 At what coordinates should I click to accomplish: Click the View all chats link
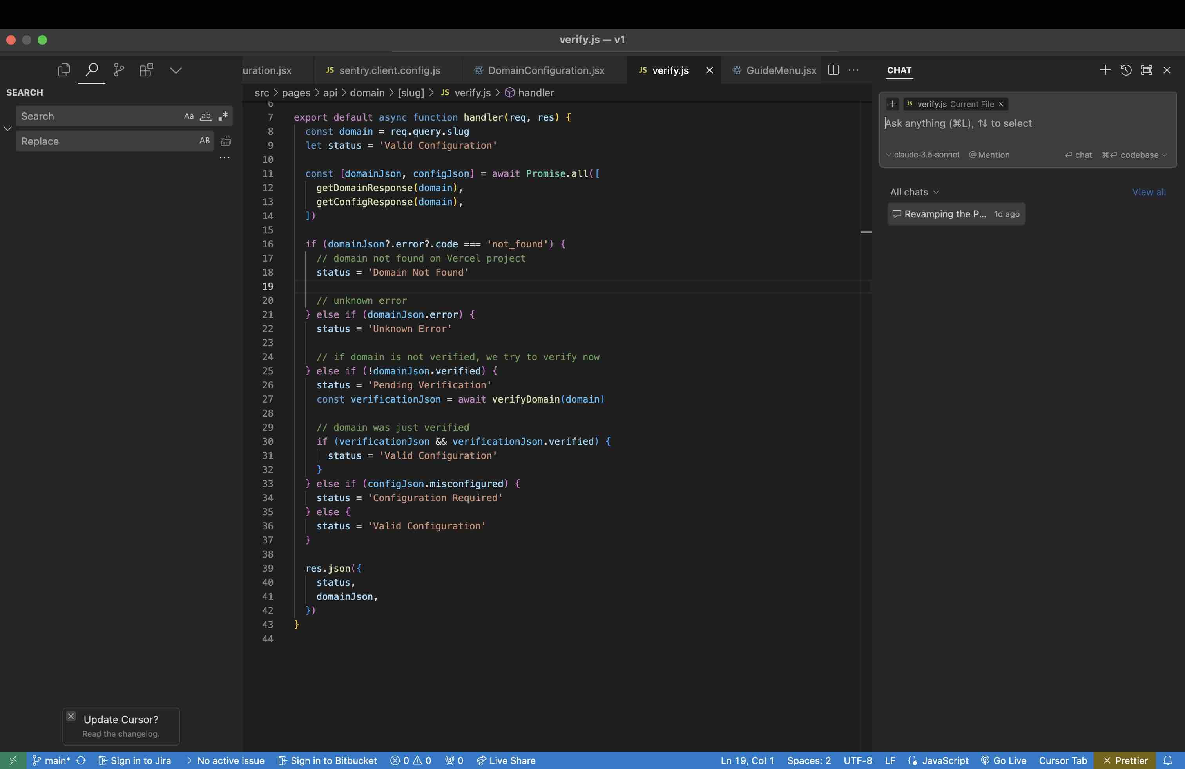(x=1149, y=192)
